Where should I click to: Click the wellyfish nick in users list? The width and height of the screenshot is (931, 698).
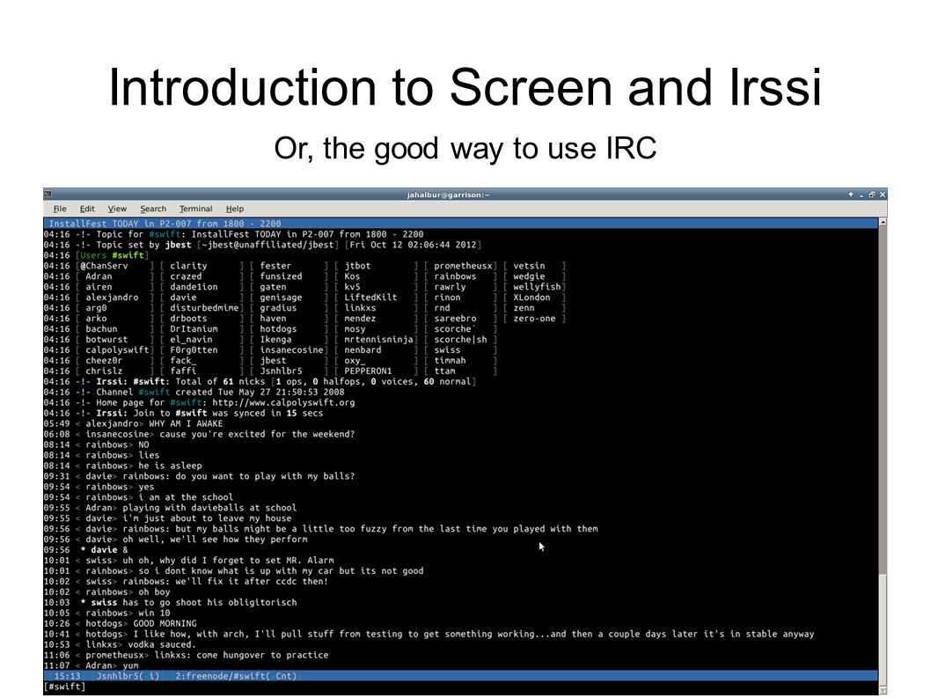pos(537,286)
